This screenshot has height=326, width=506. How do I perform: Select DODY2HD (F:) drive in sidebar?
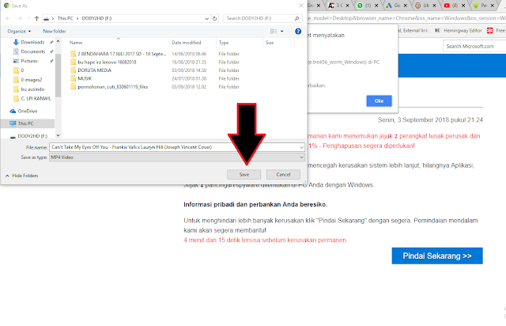[29, 136]
